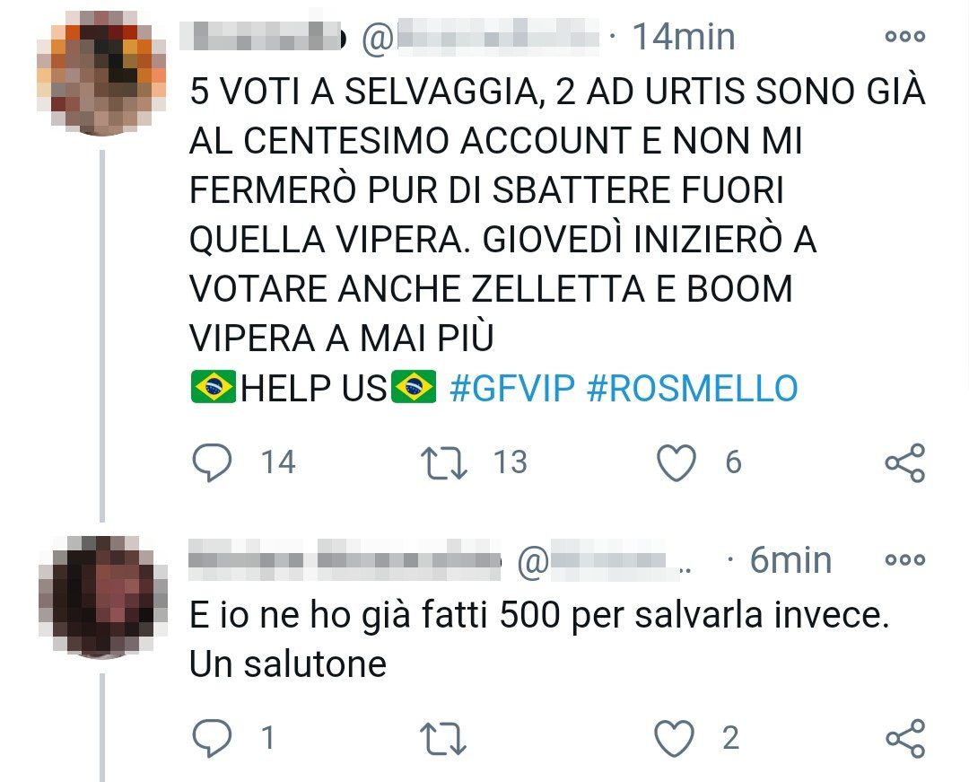Screen dimensions: 969x782
Task: Open the 'E io ne ho già fatti' reply text
Action: (539, 640)
